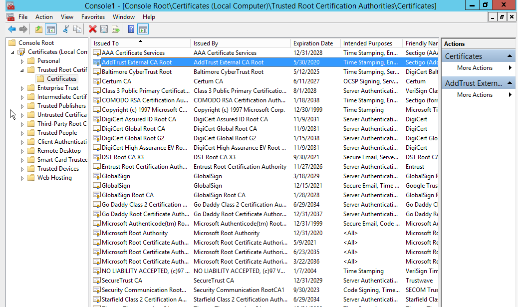Collapse the Certificates (Local Computer) tree node
This screenshot has width=518, height=307.
[12, 52]
